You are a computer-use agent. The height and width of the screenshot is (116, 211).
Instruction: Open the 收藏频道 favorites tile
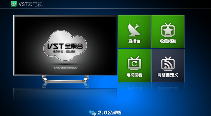(x=168, y=32)
